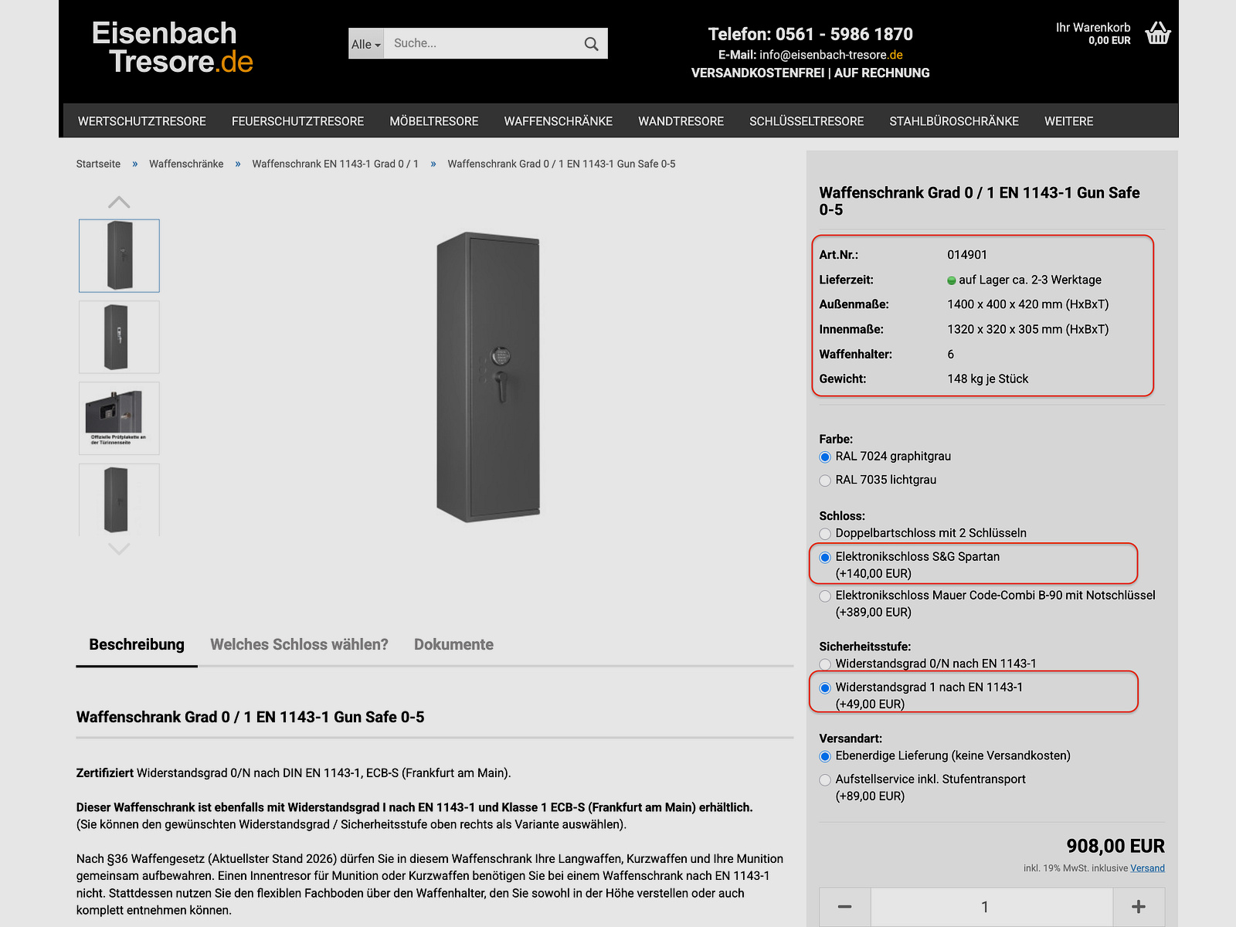Switch to 'Welches Schloss wählen?' tab
Image resolution: width=1236 pixels, height=927 pixels.
(299, 644)
